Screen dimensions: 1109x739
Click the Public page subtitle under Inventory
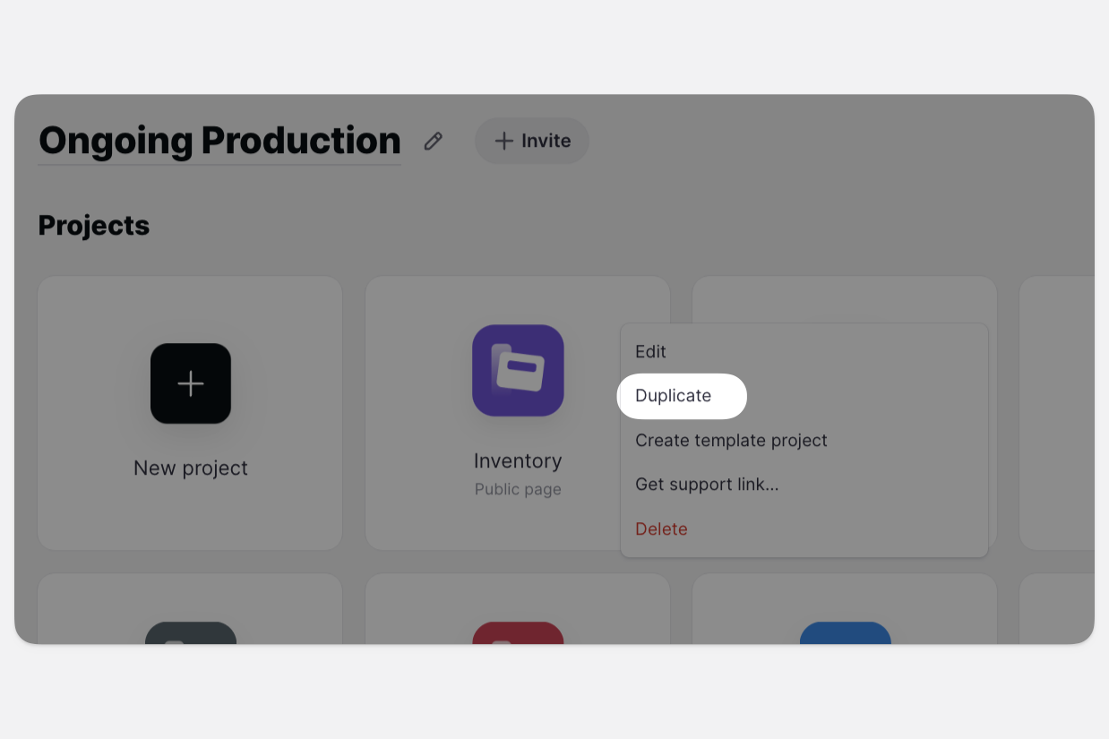(518, 490)
